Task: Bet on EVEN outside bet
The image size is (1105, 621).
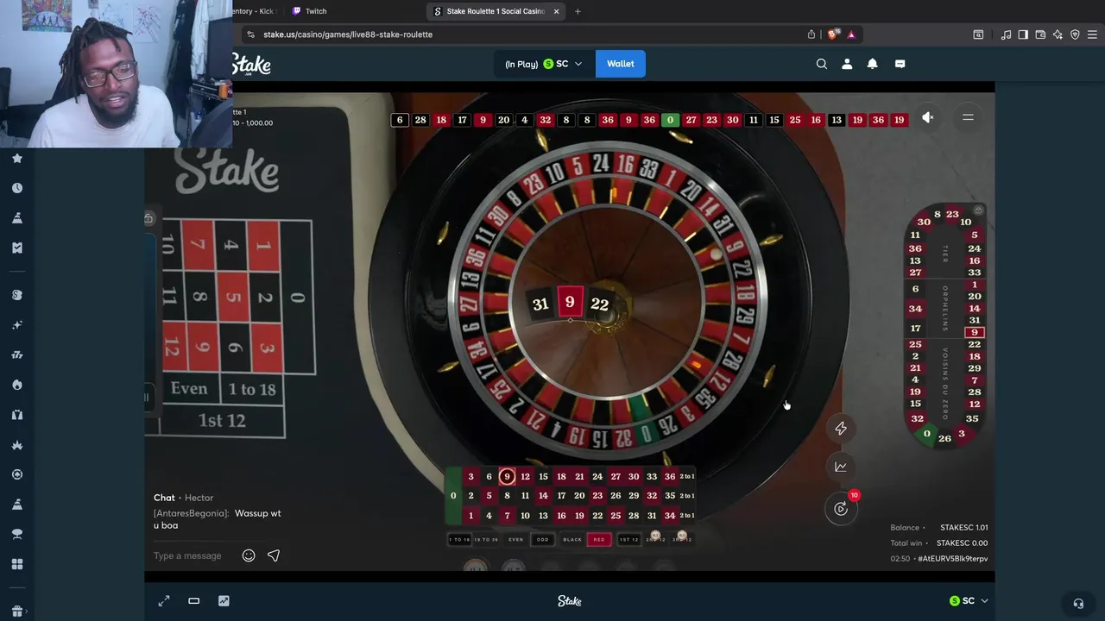Action: (x=515, y=540)
